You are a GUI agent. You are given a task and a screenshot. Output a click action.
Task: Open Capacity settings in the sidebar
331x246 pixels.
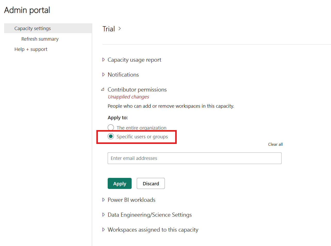[x=32, y=28]
